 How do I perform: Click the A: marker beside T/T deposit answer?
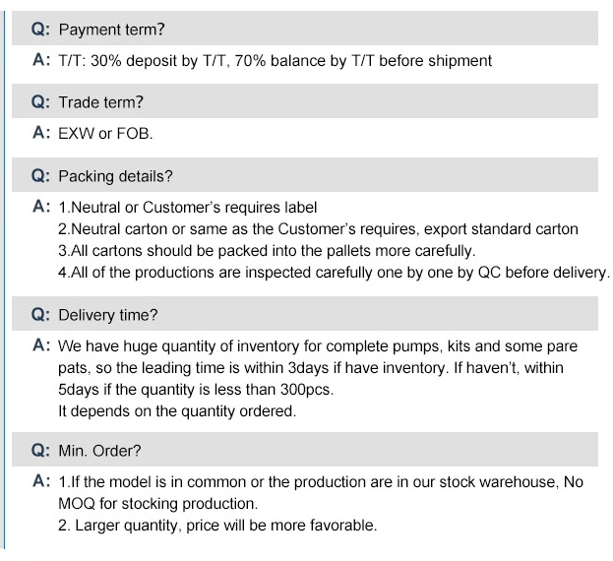(x=41, y=60)
